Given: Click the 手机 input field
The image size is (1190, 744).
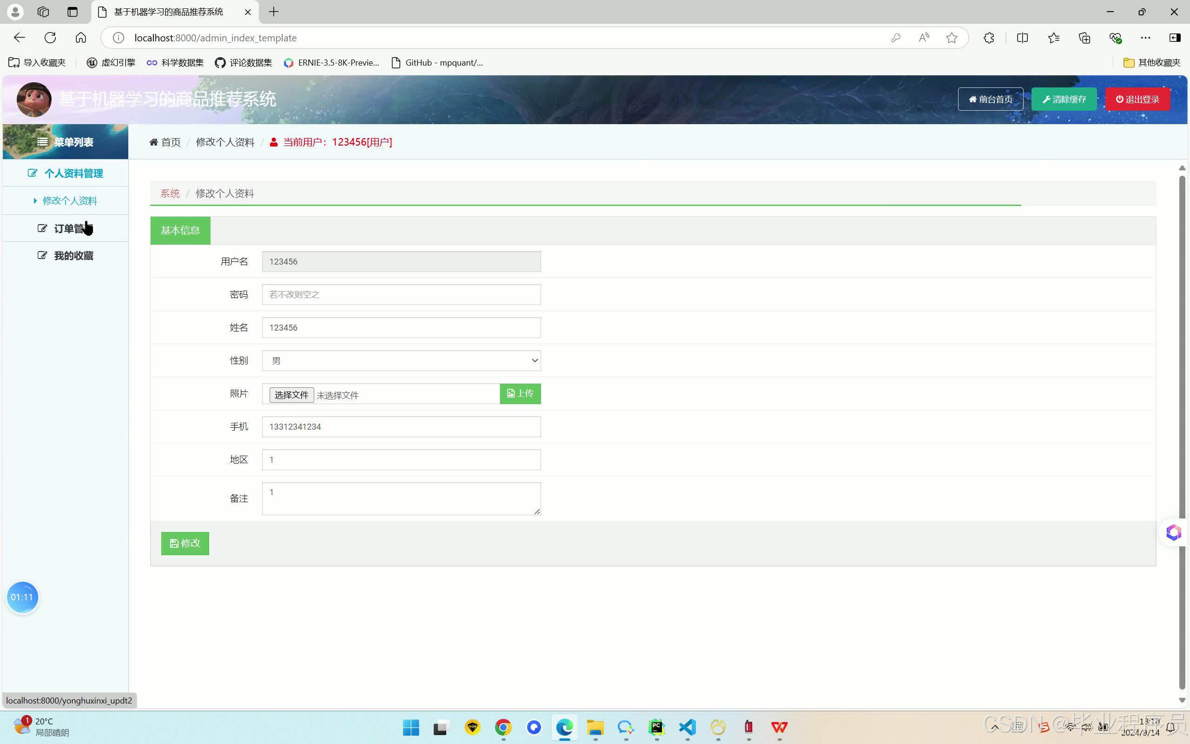Looking at the screenshot, I should [x=401, y=426].
